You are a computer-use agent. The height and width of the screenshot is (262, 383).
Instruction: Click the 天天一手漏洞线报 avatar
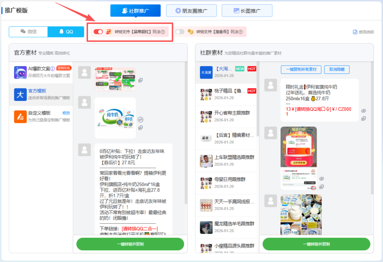click(x=206, y=205)
